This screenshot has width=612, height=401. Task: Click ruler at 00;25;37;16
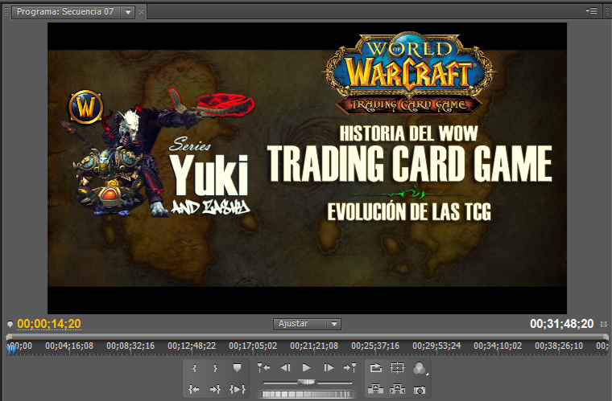coord(375,346)
